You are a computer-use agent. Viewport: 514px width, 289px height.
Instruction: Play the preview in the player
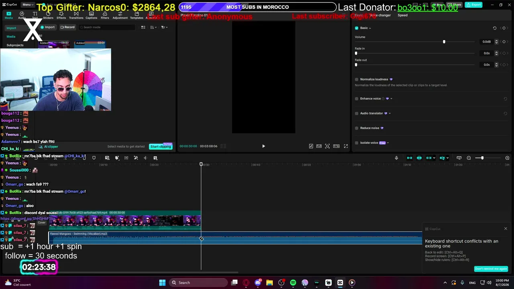263,146
